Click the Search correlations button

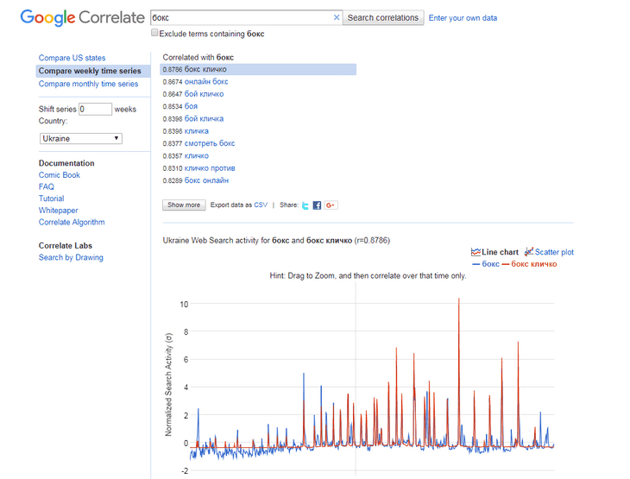click(383, 17)
